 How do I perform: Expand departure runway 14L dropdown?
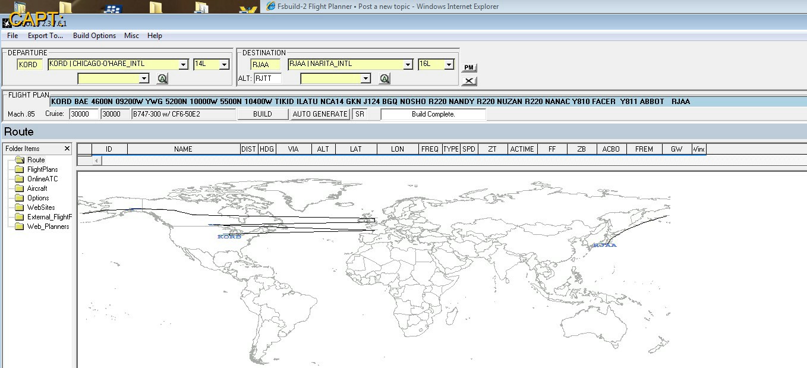(224, 64)
